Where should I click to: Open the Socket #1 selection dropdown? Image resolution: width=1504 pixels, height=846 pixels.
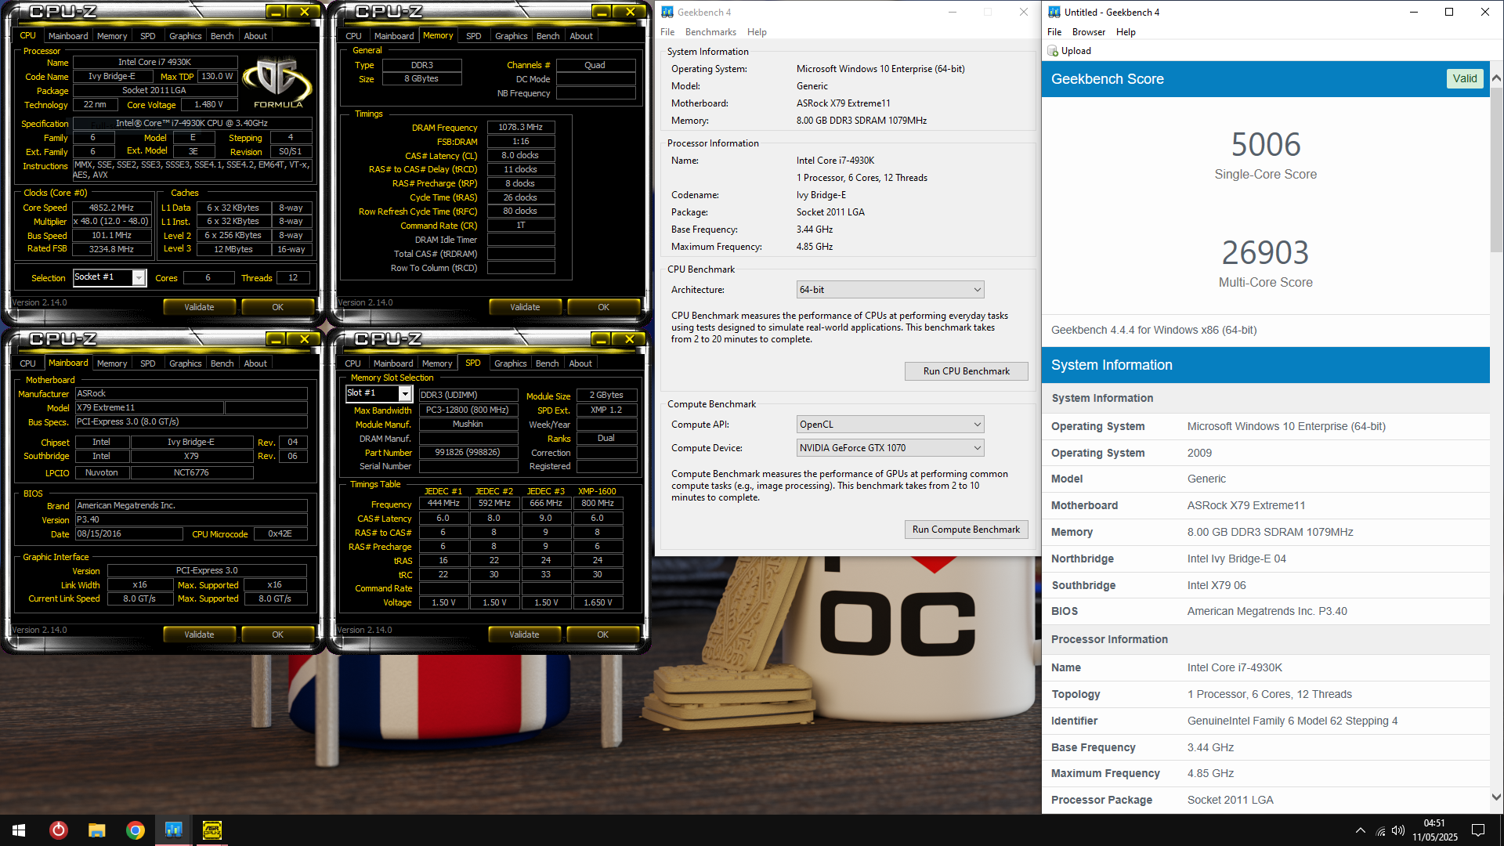tap(139, 278)
